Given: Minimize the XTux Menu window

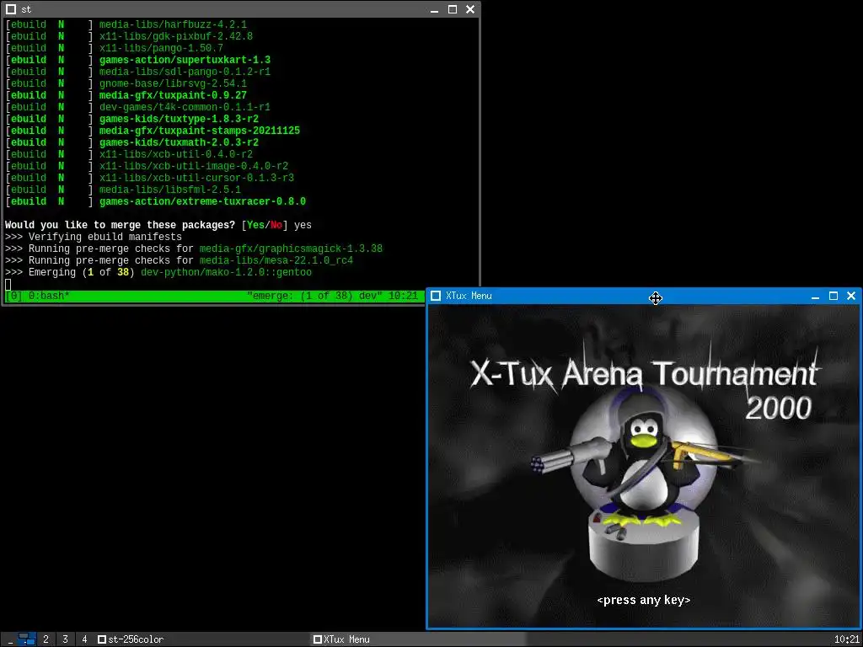Looking at the screenshot, I should click(x=815, y=296).
